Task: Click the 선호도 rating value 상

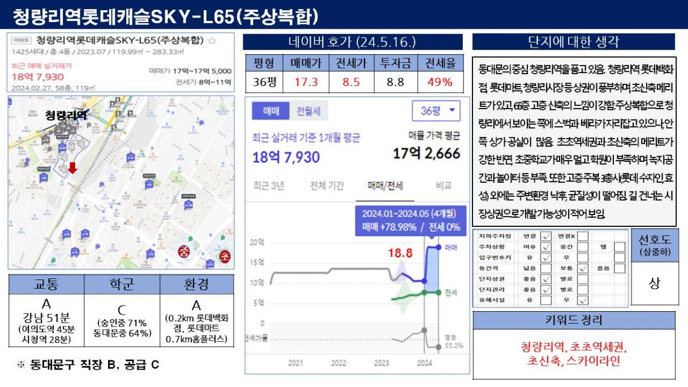Action: pyautogui.click(x=655, y=283)
